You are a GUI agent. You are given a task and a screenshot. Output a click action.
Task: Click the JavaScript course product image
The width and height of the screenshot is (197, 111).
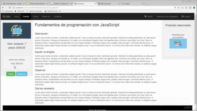(17, 31)
